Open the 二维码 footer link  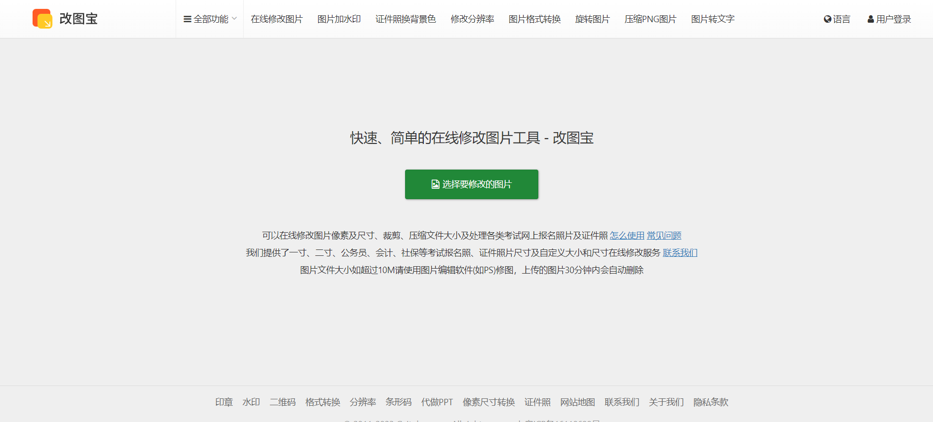(x=283, y=402)
